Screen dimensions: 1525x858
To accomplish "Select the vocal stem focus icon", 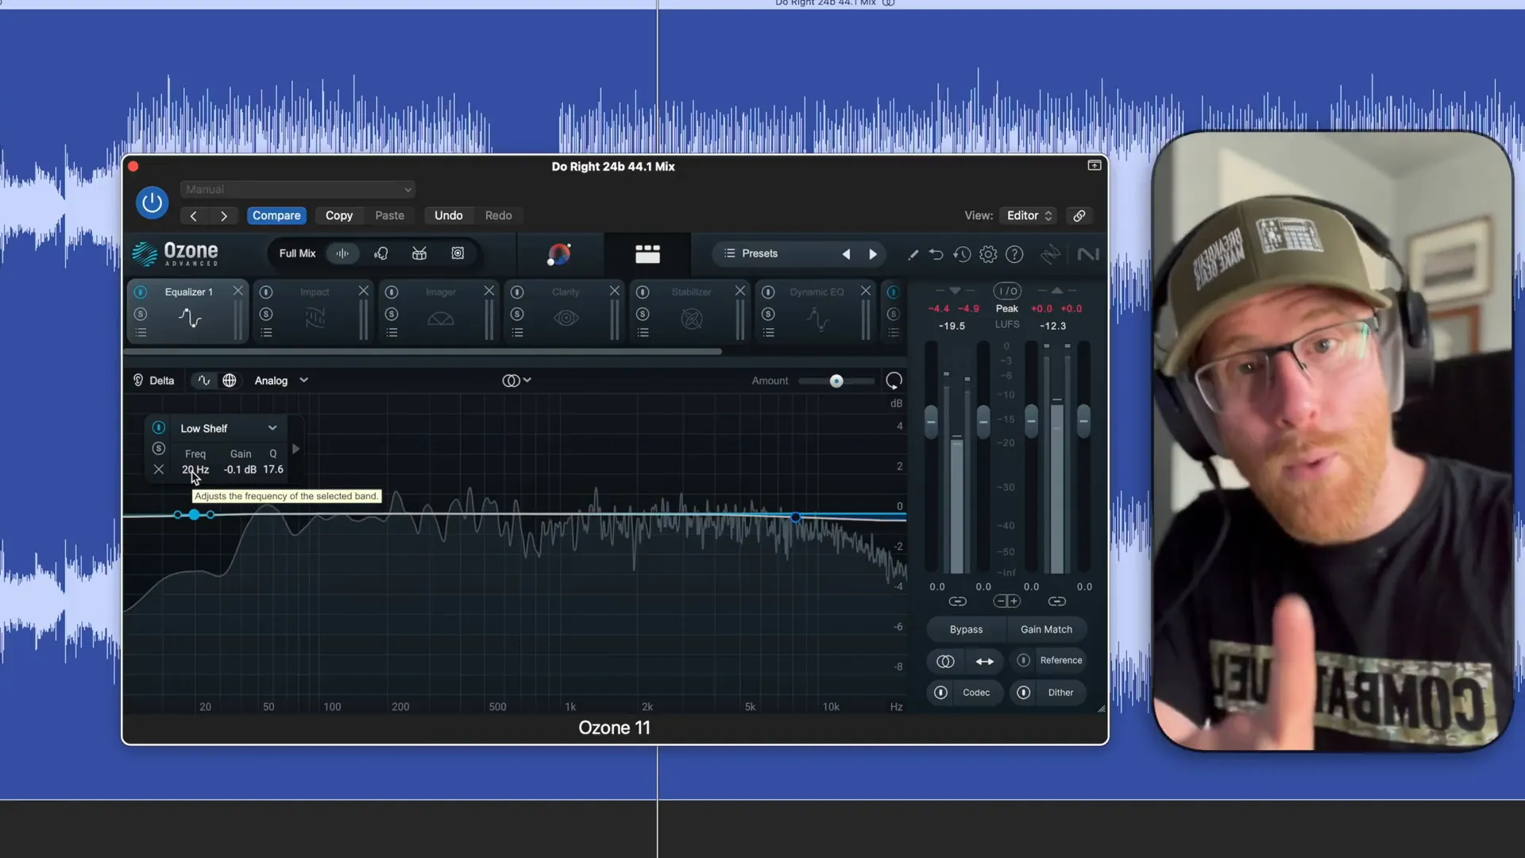I will (381, 253).
